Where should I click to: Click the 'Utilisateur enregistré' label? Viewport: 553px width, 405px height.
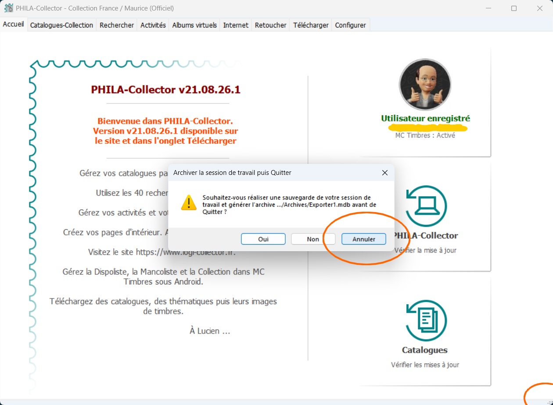425,118
